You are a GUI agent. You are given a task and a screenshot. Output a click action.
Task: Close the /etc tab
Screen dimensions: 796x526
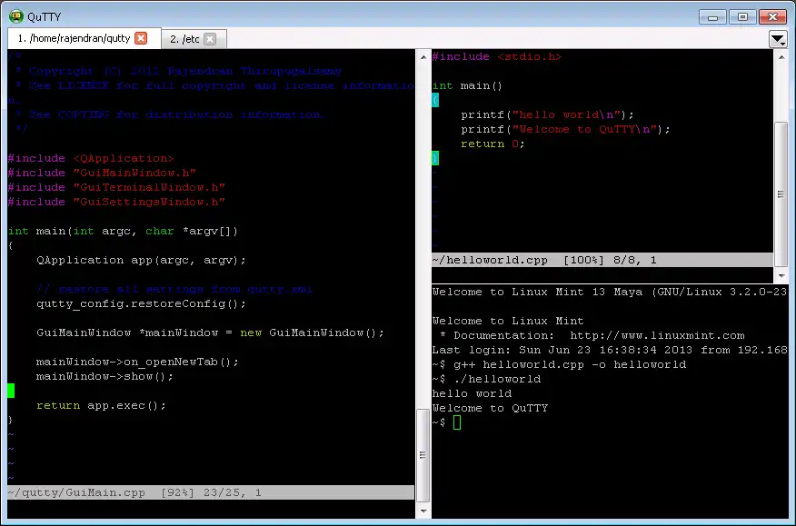pos(210,39)
